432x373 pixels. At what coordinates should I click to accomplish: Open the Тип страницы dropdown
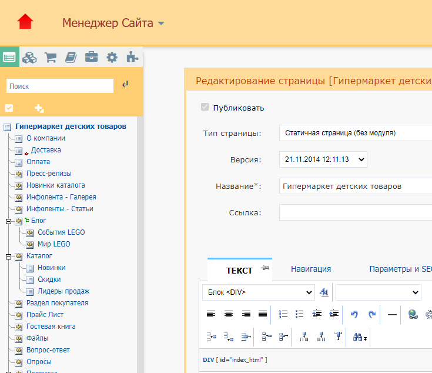[355, 133]
